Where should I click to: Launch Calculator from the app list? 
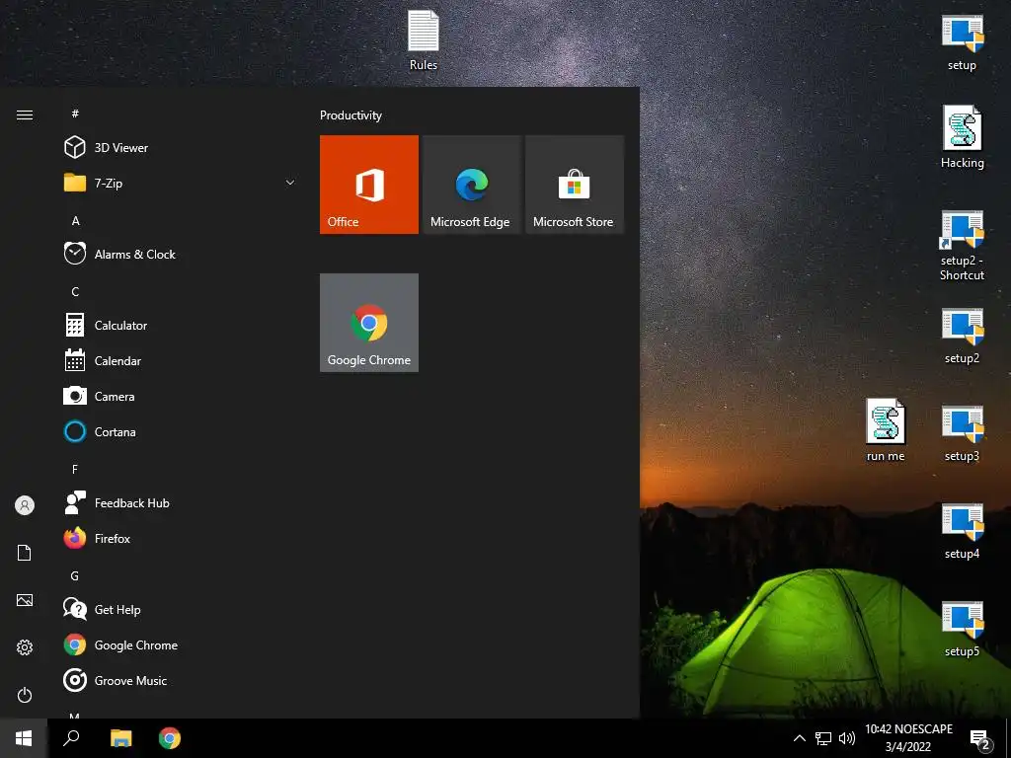(x=180, y=326)
